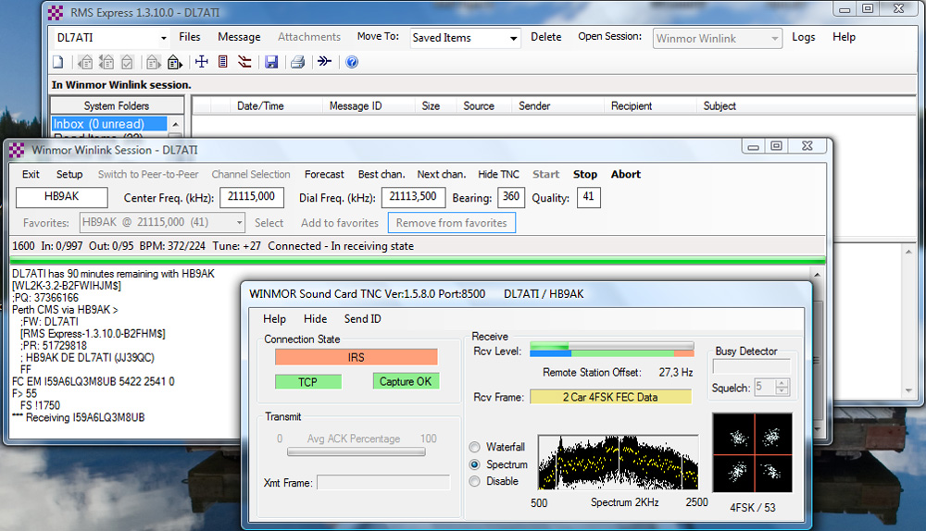This screenshot has height=531, width=926.
Task: Click the blue four-way arrows icon
Action: [201, 63]
